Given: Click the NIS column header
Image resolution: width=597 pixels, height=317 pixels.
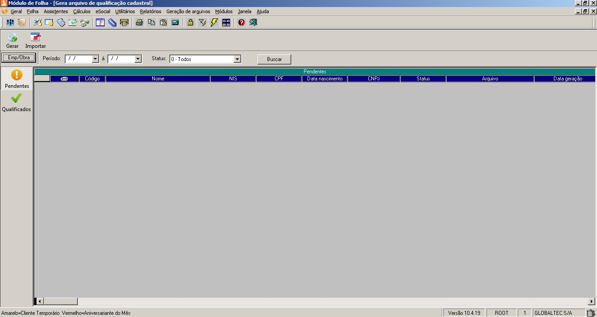Looking at the screenshot, I should pos(233,79).
